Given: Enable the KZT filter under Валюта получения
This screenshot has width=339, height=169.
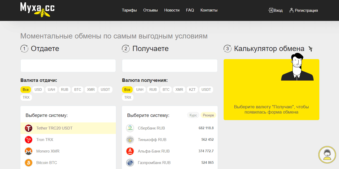Looking at the screenshot, I should [x=192, y=89].
